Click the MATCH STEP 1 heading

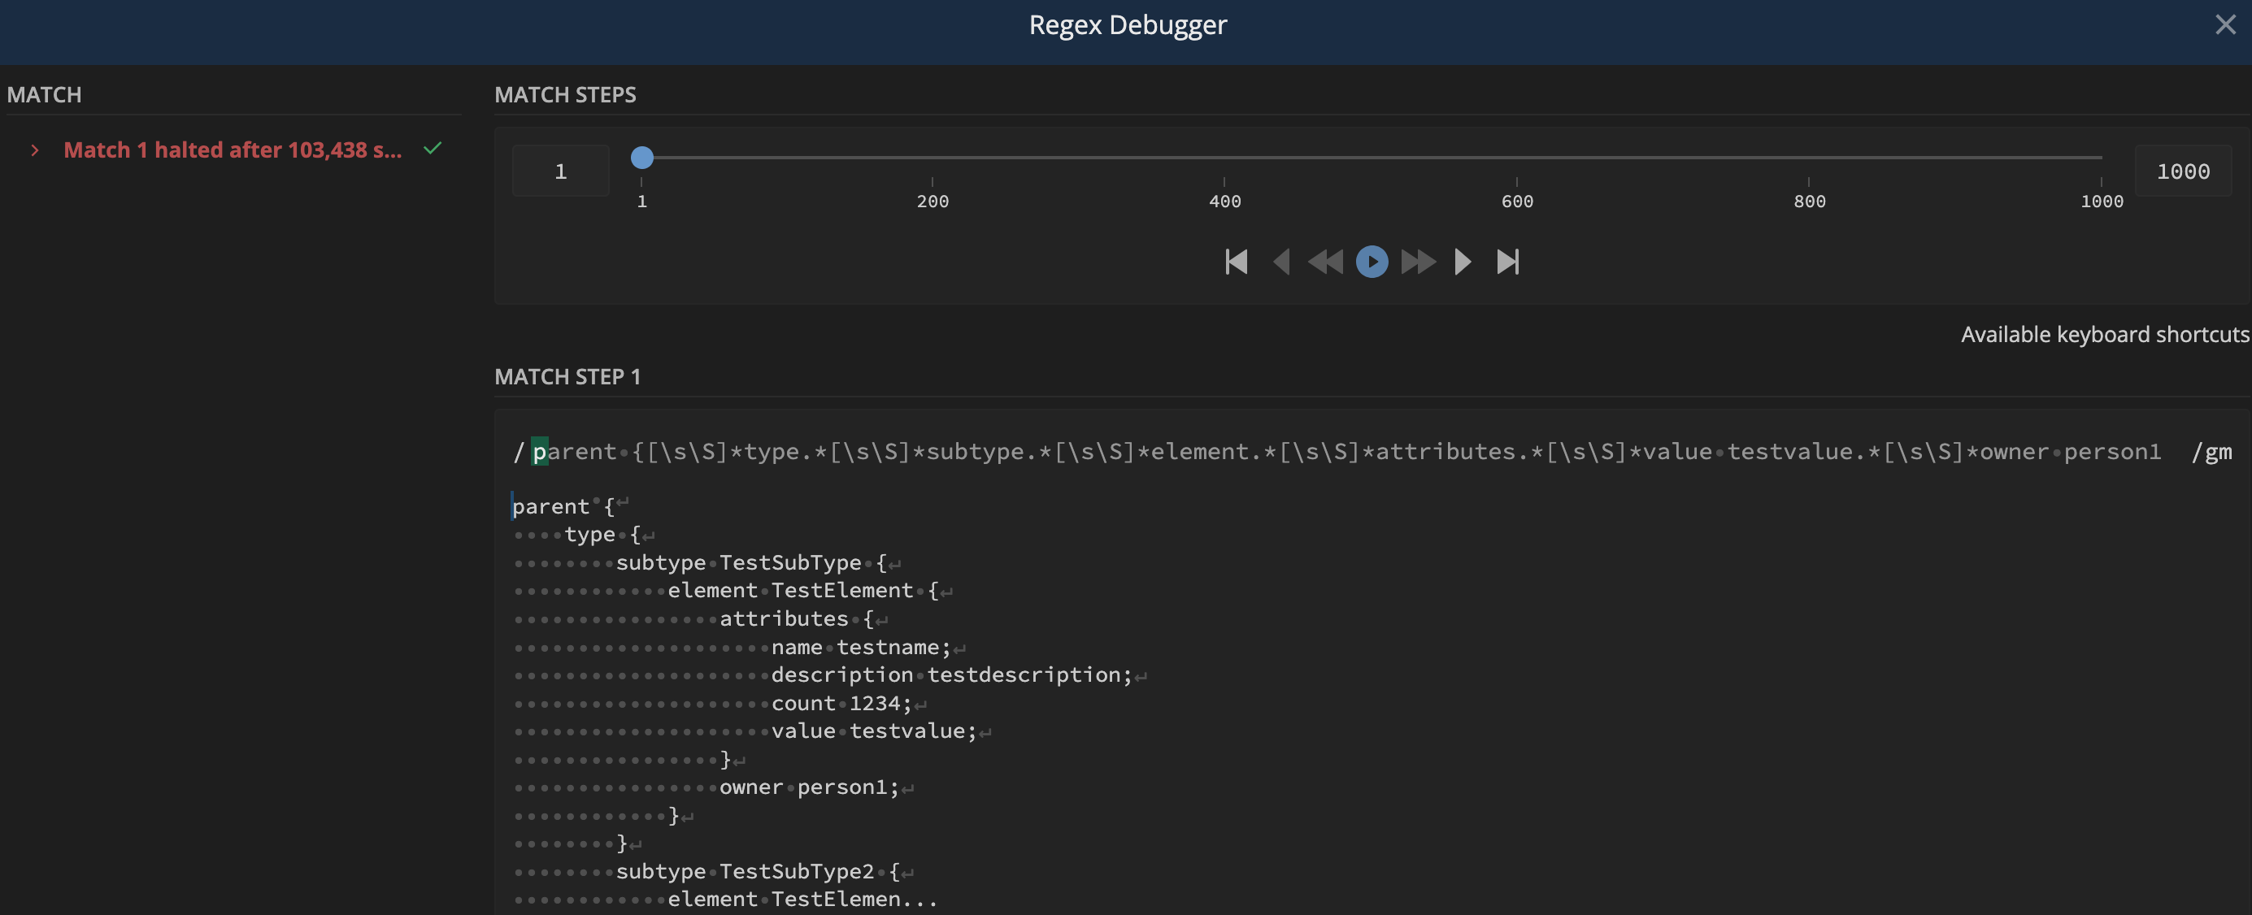(x=567, y=377)
